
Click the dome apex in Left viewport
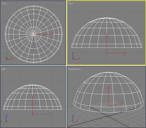[x=33, y=85]
